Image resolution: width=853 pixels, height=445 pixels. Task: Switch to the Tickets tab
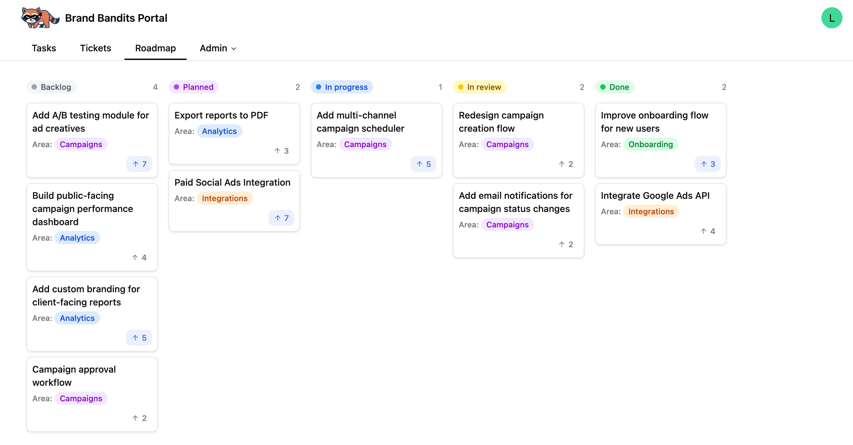coord(95,48)
